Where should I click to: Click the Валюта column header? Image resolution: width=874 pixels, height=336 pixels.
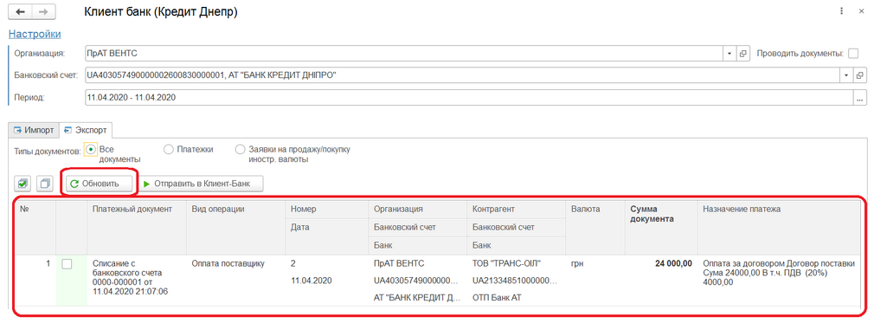click(595, 228)
